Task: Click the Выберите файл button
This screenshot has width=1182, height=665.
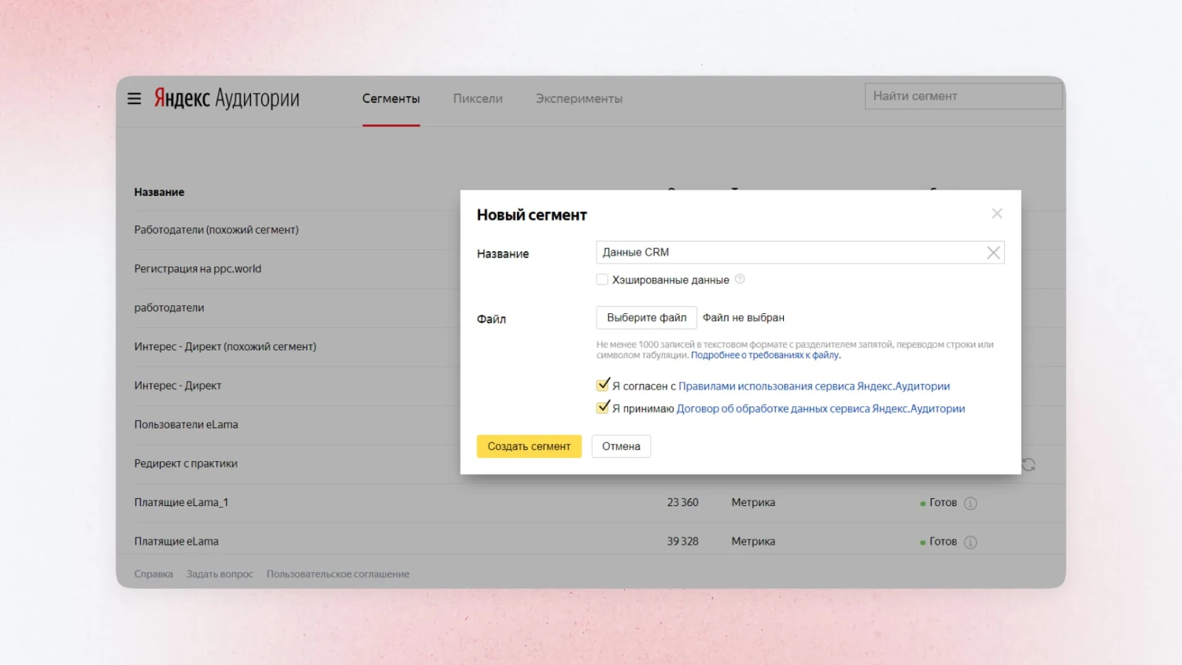Action: click(646, 318)
